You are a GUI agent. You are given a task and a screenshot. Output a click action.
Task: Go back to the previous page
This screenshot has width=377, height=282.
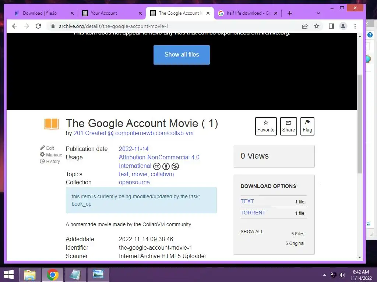tap(15, 26)
